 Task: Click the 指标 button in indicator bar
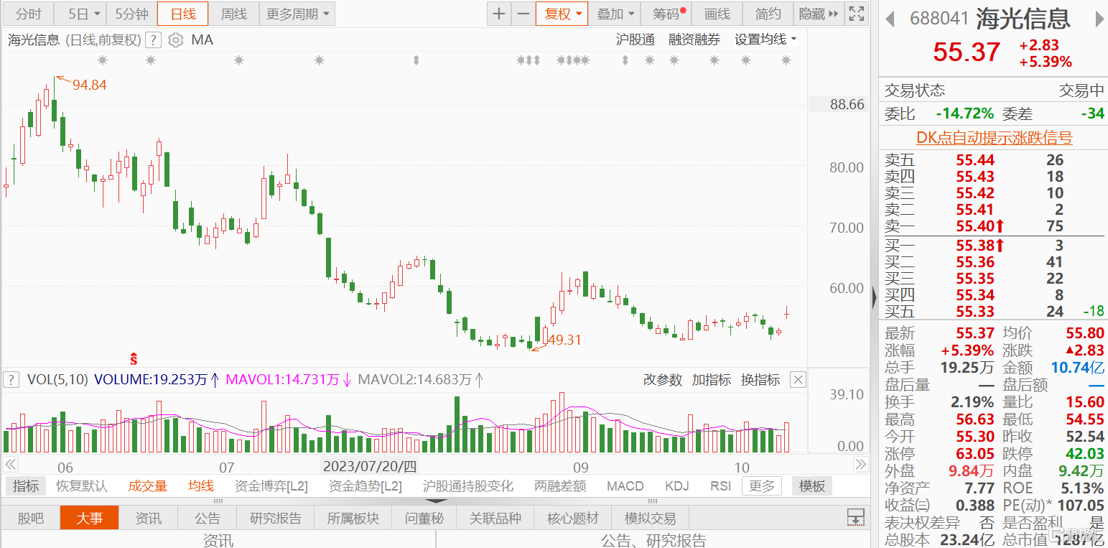[x=25, y=486]
